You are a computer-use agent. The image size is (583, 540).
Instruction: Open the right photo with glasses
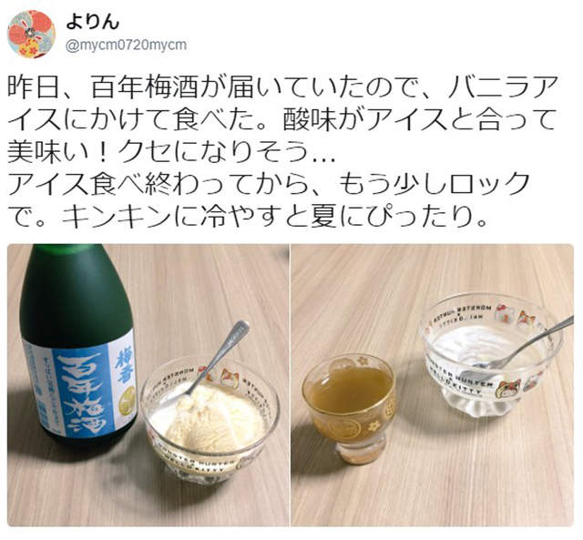[x=433, y=384]
